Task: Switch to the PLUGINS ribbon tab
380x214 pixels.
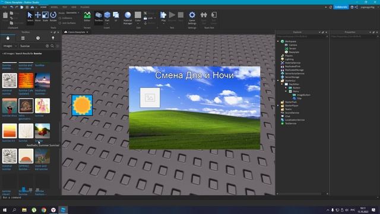Action: point(85,7)
